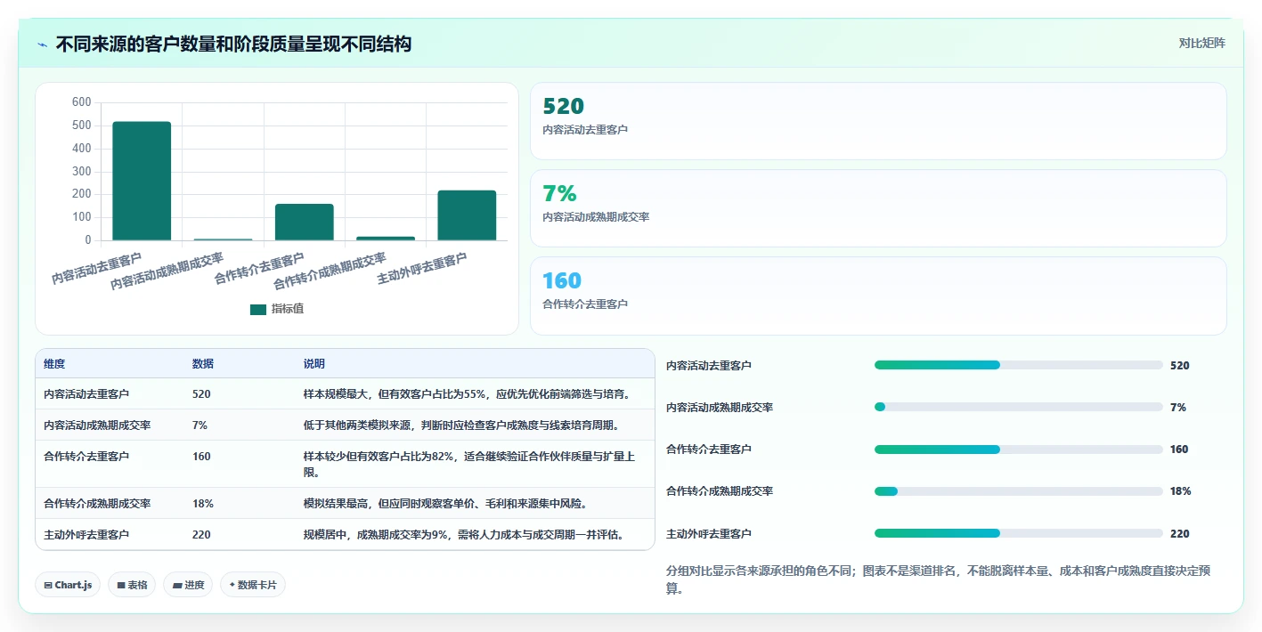Click the tiny chart bar for 合作转介成熟期成交率
1262x632 pixels.
pyautogui.click(x=386, y=239)
